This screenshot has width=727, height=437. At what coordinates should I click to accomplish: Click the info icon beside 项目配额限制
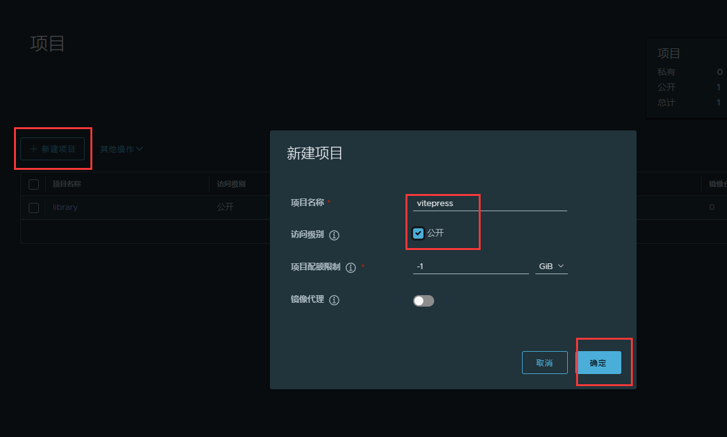coord(350,268)
